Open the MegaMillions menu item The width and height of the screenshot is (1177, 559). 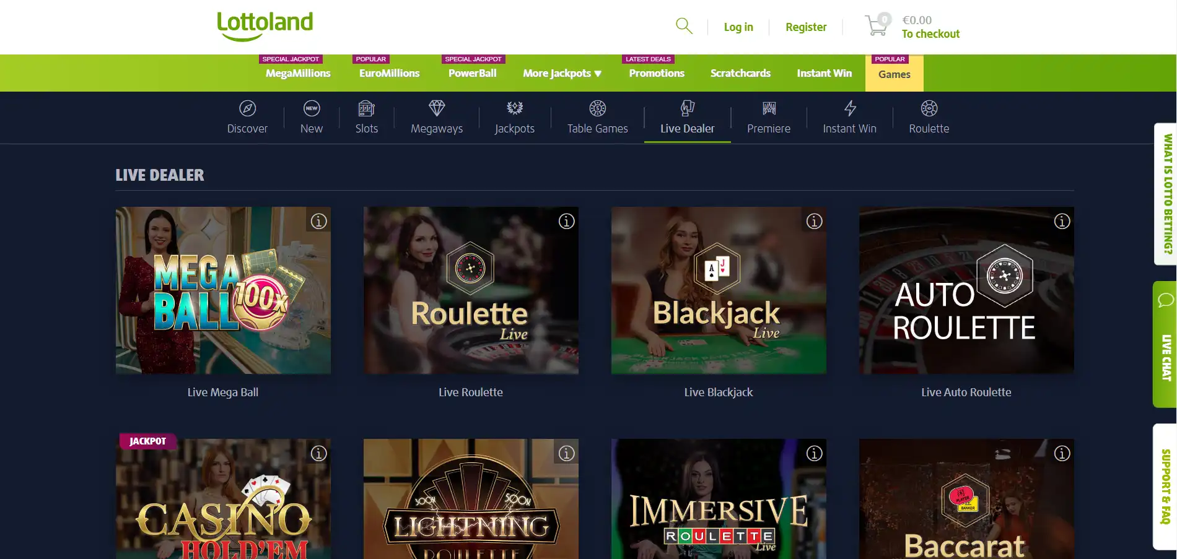click(x=298, y=73)
